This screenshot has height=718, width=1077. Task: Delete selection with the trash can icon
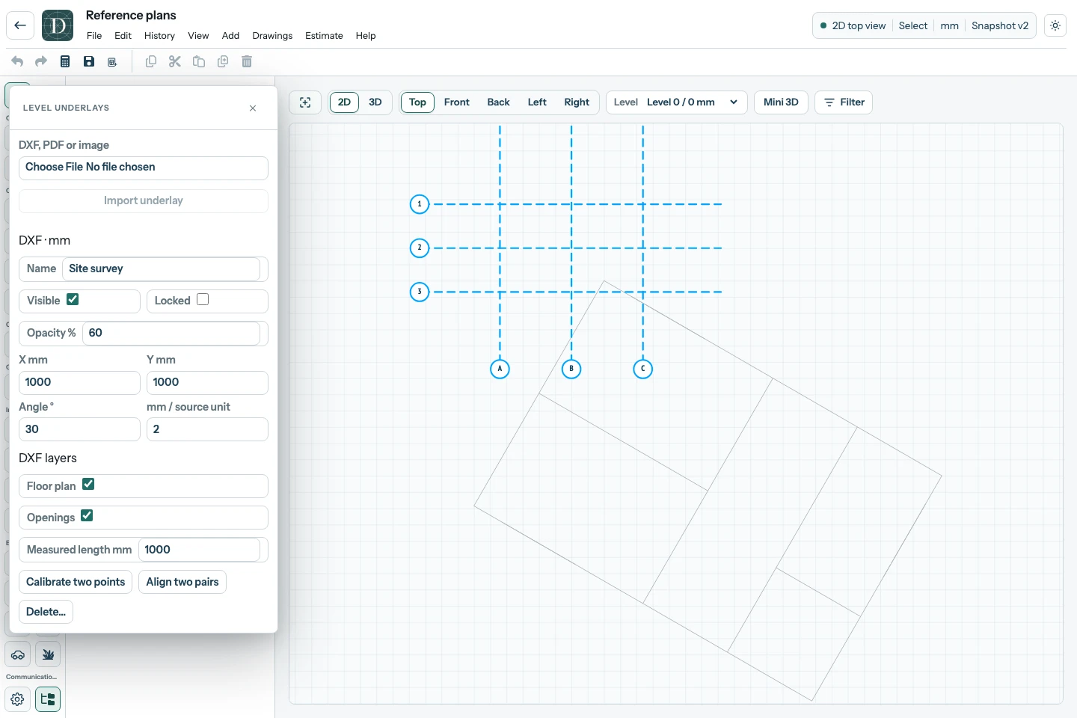(x=247, y=61)
